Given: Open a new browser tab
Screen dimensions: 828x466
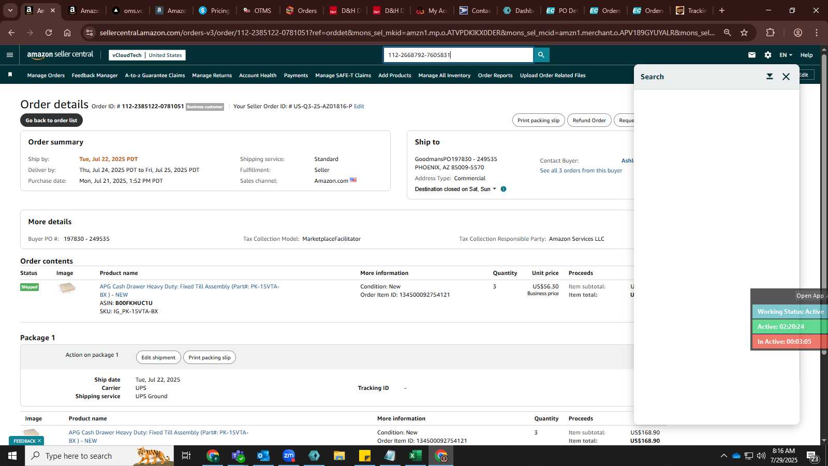Looking at the screenshot, I should 722,10.
